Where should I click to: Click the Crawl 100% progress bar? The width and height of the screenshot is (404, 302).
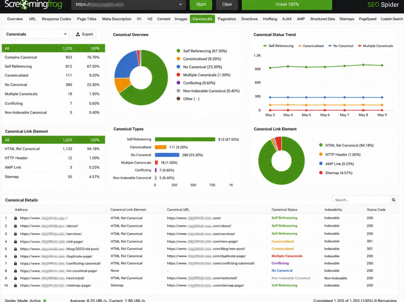tap(287, 4)
